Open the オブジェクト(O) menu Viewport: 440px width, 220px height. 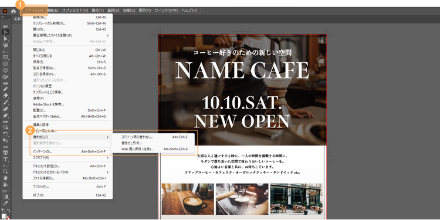click(75, 11)
